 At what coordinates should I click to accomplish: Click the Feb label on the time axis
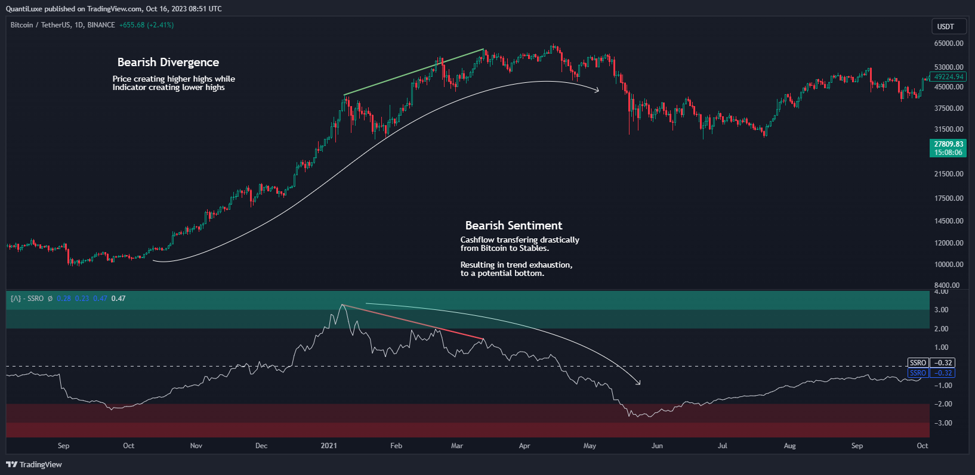[x=396, y=446]
